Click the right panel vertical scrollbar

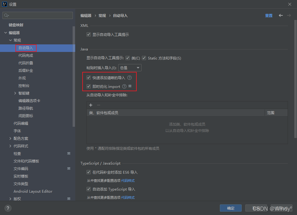click(295, 79)
